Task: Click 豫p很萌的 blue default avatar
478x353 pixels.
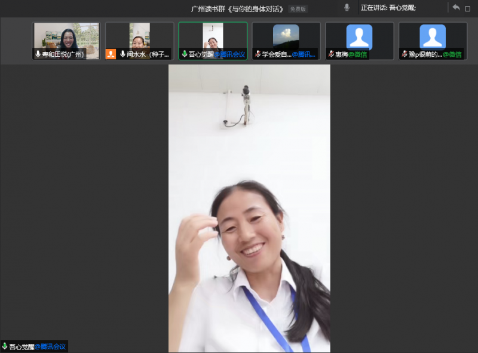Action: (433, 36)
